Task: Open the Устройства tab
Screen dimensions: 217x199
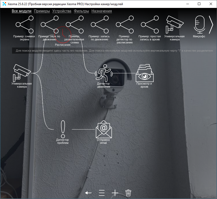Action: coord(62,11)
